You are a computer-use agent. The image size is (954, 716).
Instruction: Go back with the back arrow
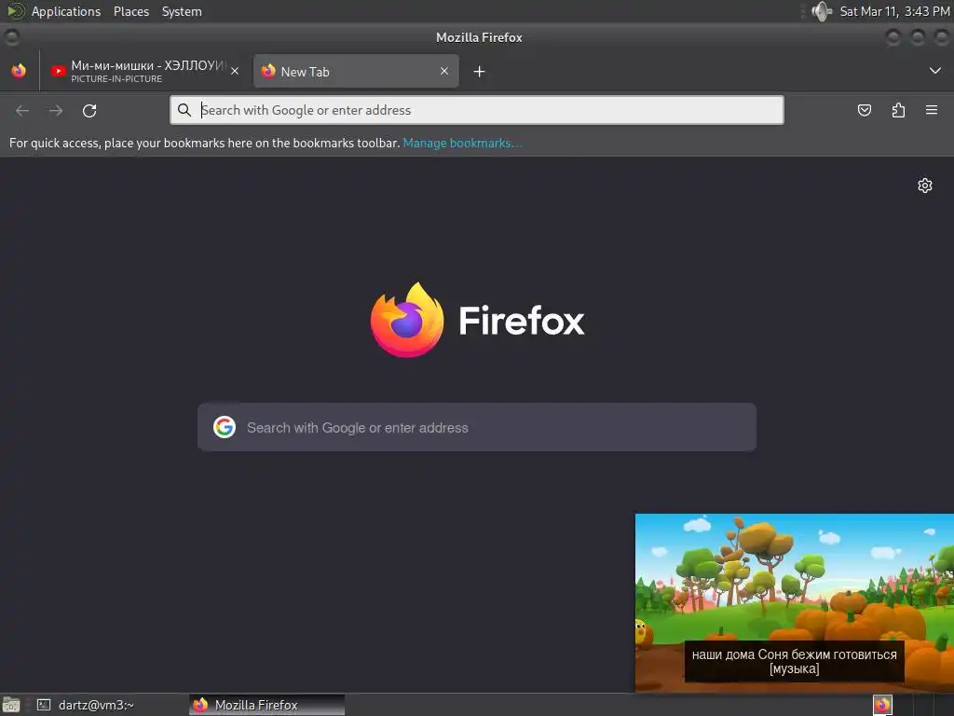pyautogui.click(x=22, y=110)
